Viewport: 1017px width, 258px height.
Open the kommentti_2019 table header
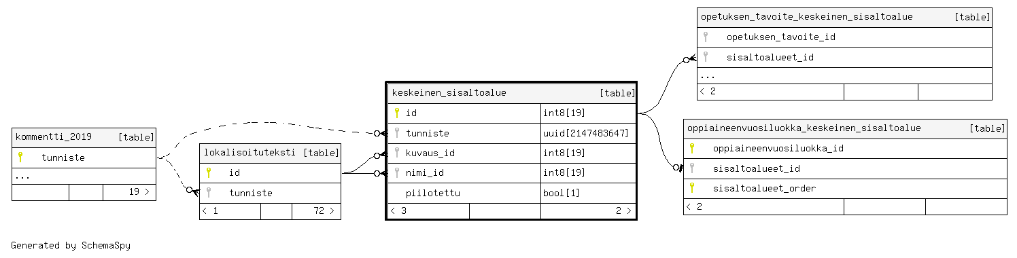click(84, 137)
